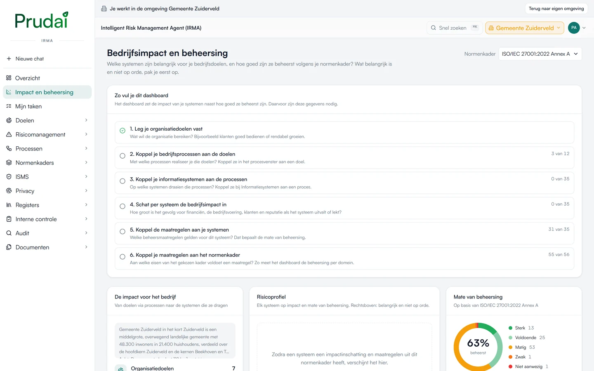Click the checked circle for step 1
This screenshot has height=371, width=594.
pyautogui.click(x=123, y=131)
